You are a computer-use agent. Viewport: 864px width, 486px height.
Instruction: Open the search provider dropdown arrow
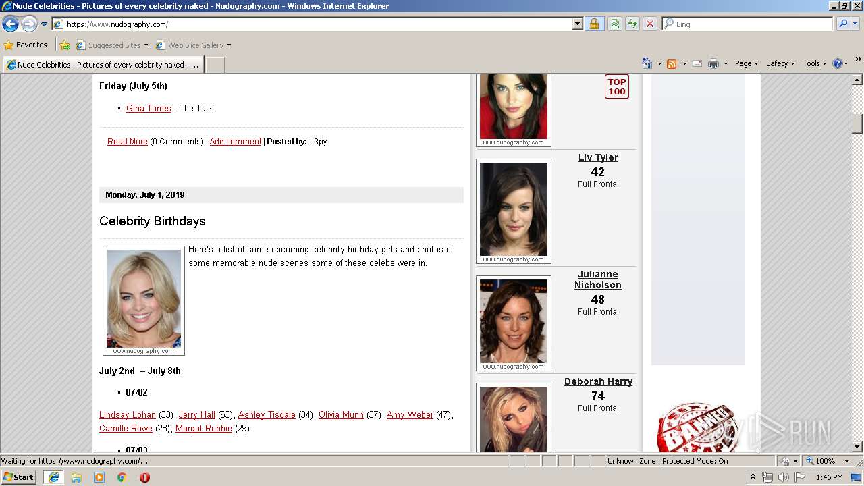click(855, 24)
